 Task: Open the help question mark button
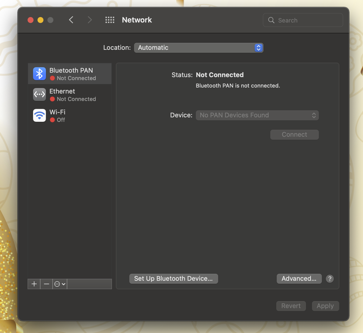(x=330, y=279)
